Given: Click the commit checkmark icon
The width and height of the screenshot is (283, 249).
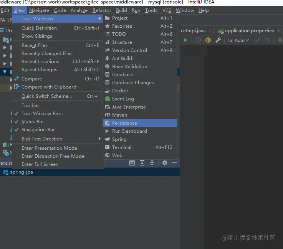Looking at the screenshot, I should point(257,40).
